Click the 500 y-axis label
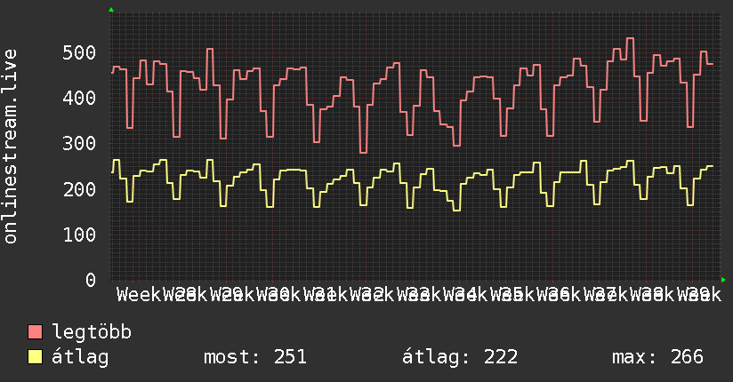Image resolution: width=733 pixels, height=382 pixels. [79, 52]
